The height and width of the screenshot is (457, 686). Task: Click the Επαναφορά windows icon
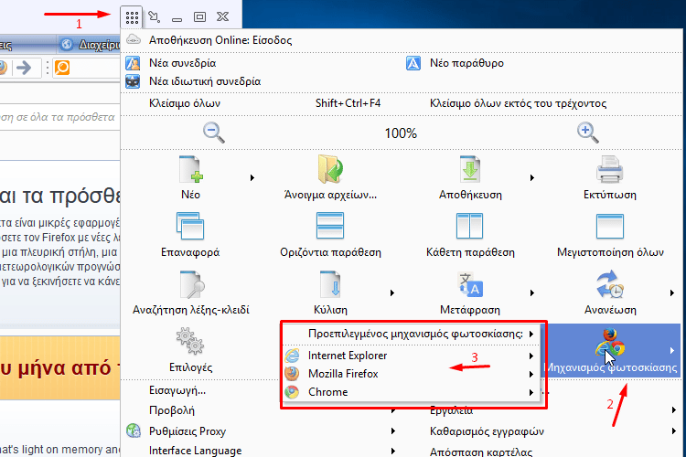click(x=190, y=226)
